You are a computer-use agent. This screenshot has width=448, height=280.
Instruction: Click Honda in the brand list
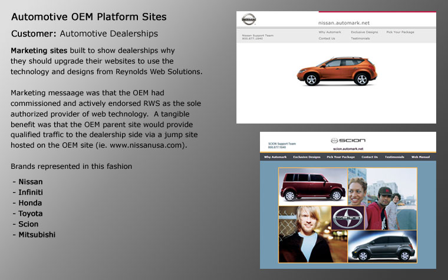[x=30, y=203]
